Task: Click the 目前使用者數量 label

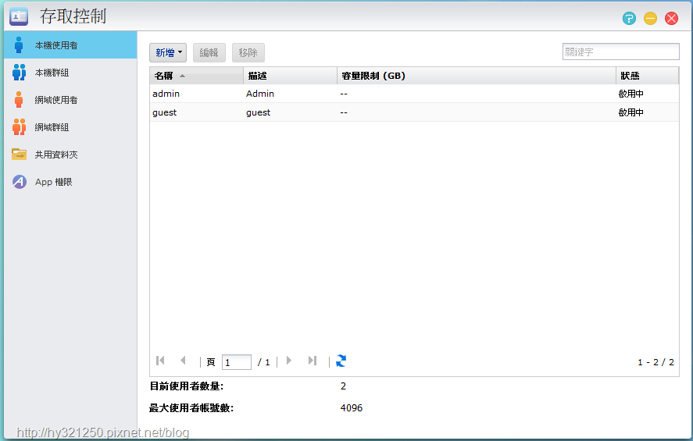Action: pyautogui.click(x=187, y=386)
